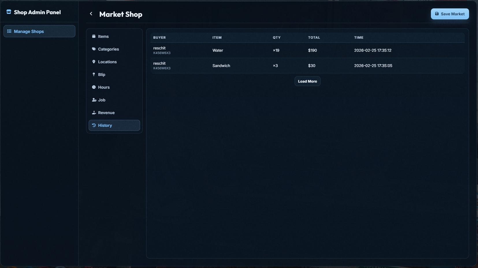
Task: Save changes with Save Market button
Action: click(x=450, y=14)
